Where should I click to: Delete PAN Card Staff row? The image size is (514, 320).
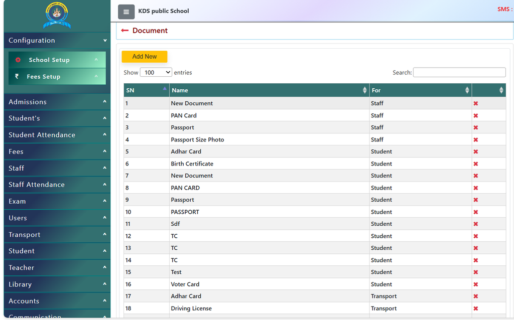[x=476, y=116]
